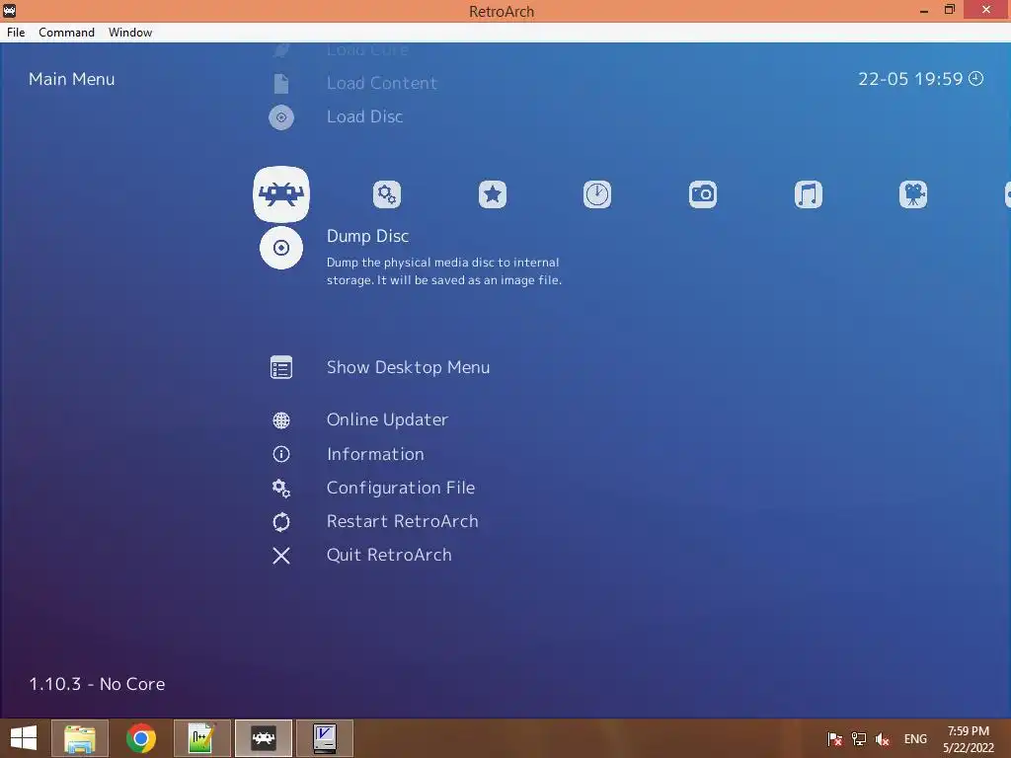The image size is (1011, 758).
Task: Launch Google Chrome from the taskbar
Action: click(141, 738)
